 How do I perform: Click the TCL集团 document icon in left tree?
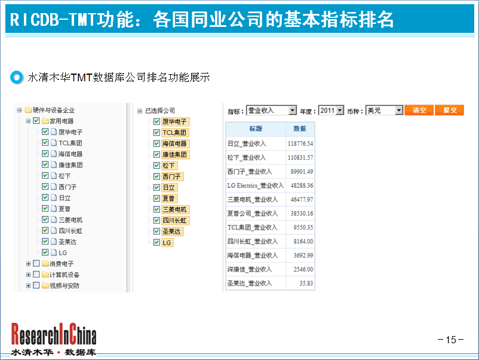pyautogui.click(x=54, y=143)
